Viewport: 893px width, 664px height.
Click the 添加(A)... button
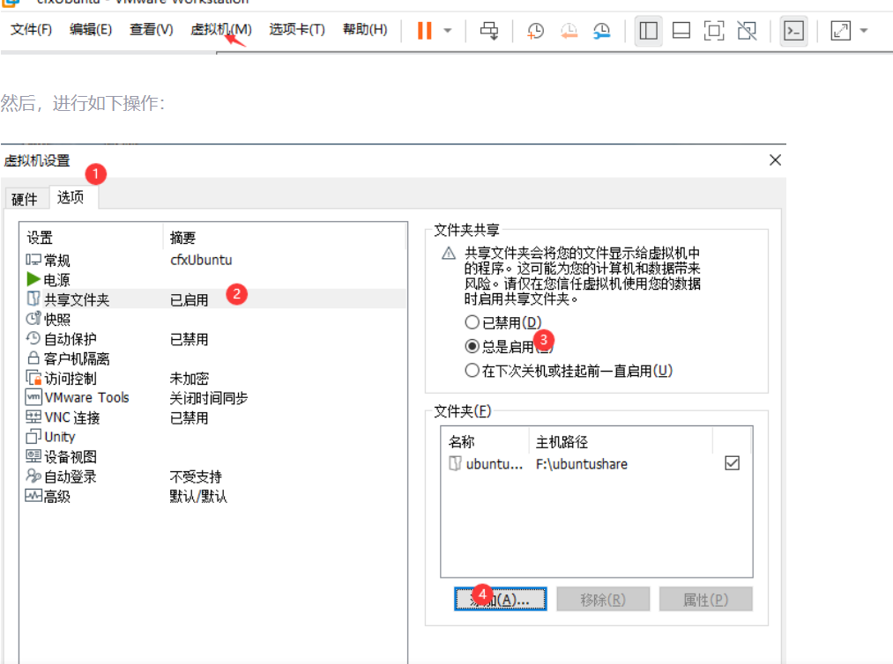tap(501, 599)
